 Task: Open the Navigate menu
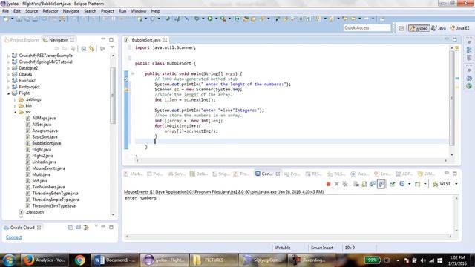tap(71, 11)
